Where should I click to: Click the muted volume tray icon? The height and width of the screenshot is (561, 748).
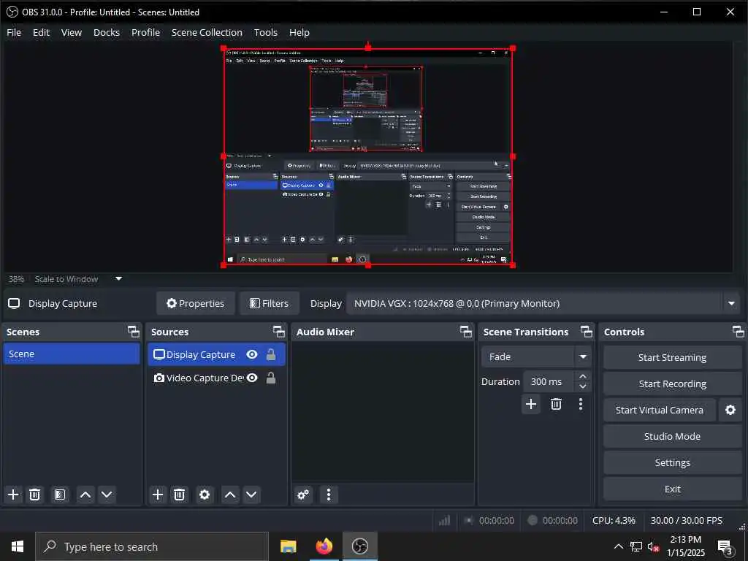(653, 546)
